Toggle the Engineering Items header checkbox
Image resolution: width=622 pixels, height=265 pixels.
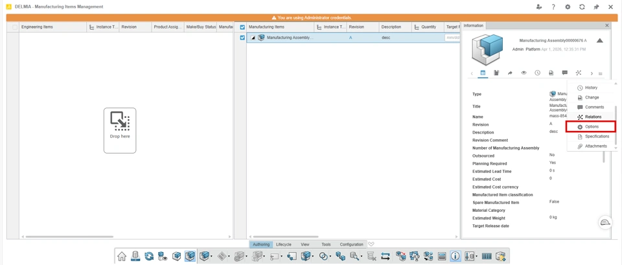[15, 27]
